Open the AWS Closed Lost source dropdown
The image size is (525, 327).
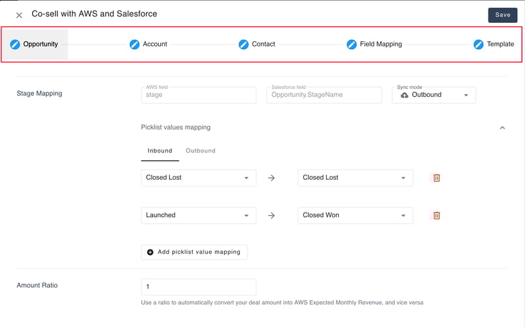pos(198,178)
